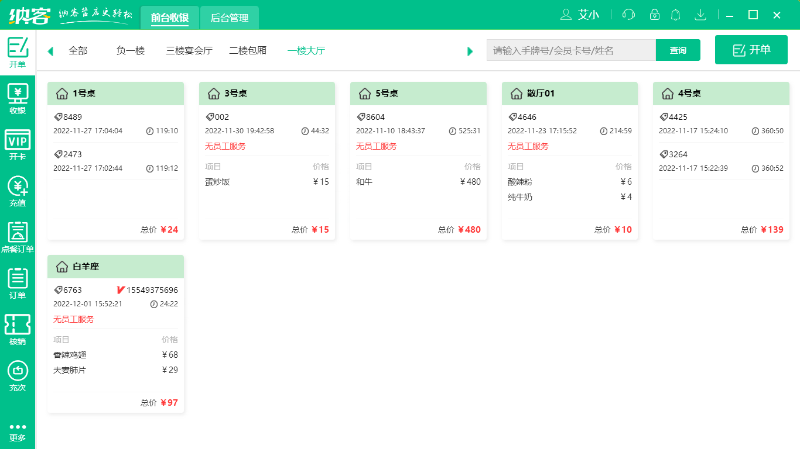Viewport: 800px width, 449px height.
Task: Click the VIP 开卡 sidebar icon
Action: (x=18, y=144)
